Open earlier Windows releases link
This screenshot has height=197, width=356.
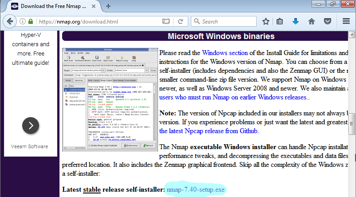233,97
